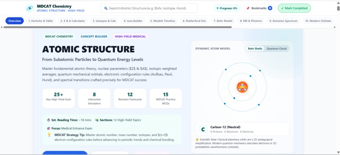The height and width of the screenshot is (155, 340).
Task: Select the 7. Bohr Model tab
Action: [x=223, y=21]
